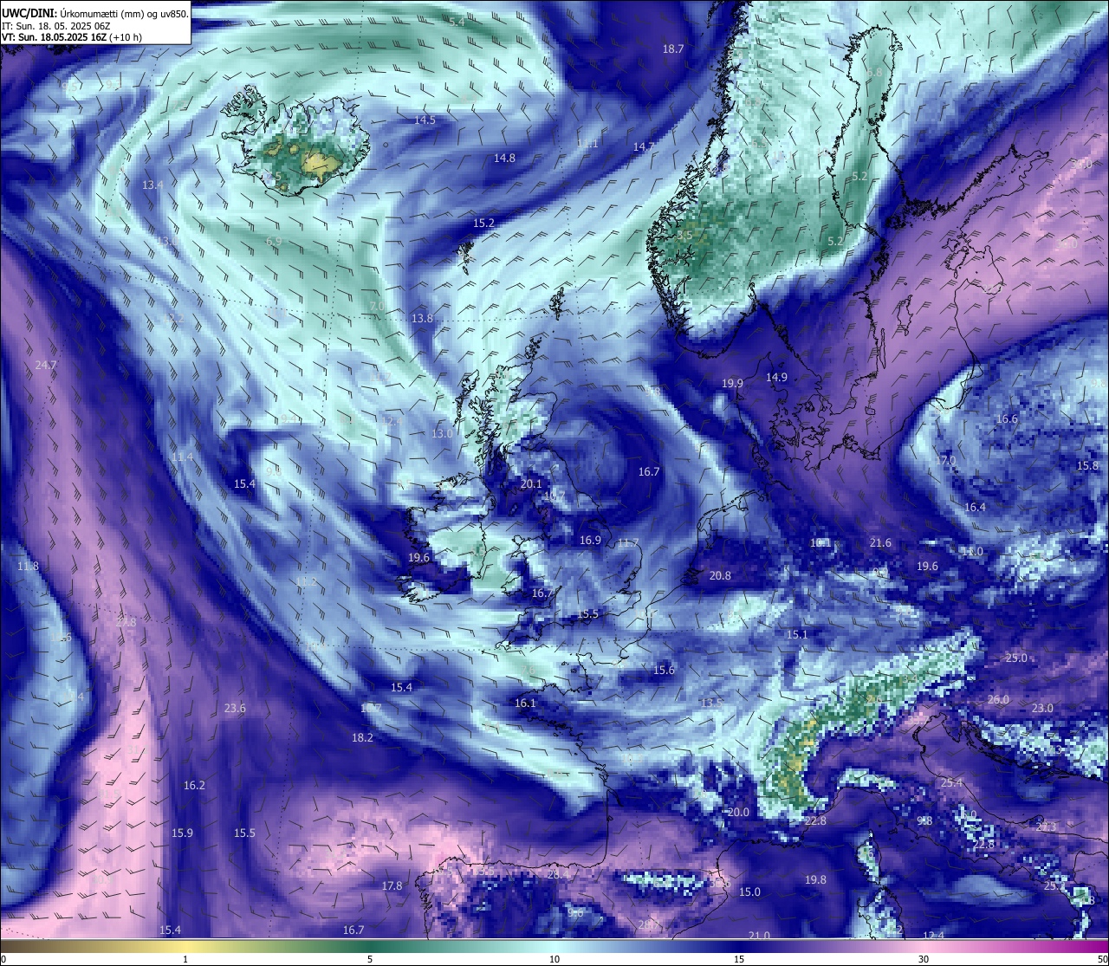
Task: Click the map value 17.0
Action: pyautogui.click(x=945, y=461)
